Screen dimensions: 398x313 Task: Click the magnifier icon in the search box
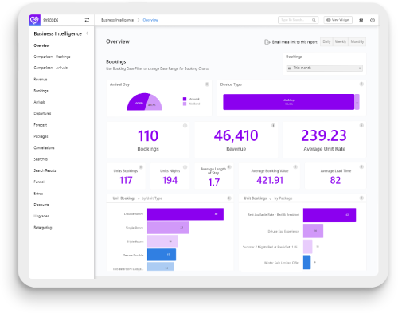click(x=314, y=20)
